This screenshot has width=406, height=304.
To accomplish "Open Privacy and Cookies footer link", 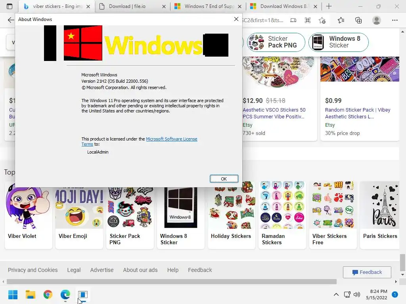I will (x=33, y=270).
